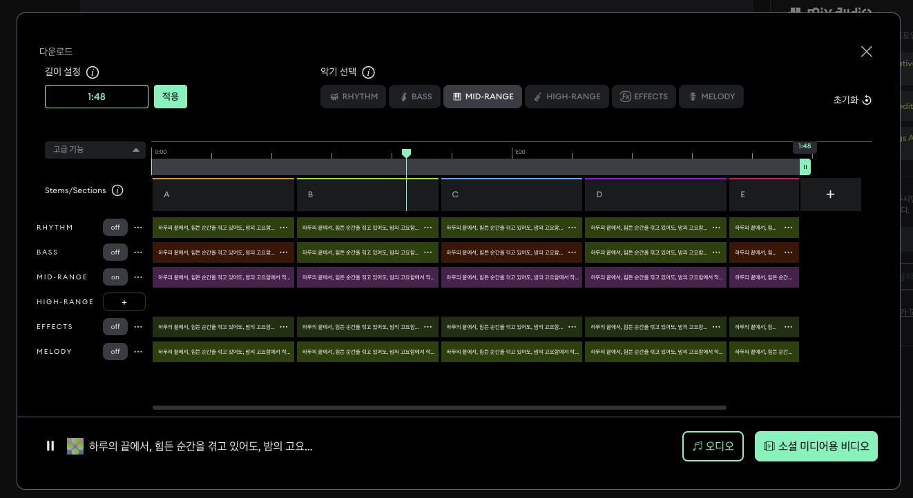913x498 pixels.
Task: Open the MELODY track options menu
Action: [138, 352]
